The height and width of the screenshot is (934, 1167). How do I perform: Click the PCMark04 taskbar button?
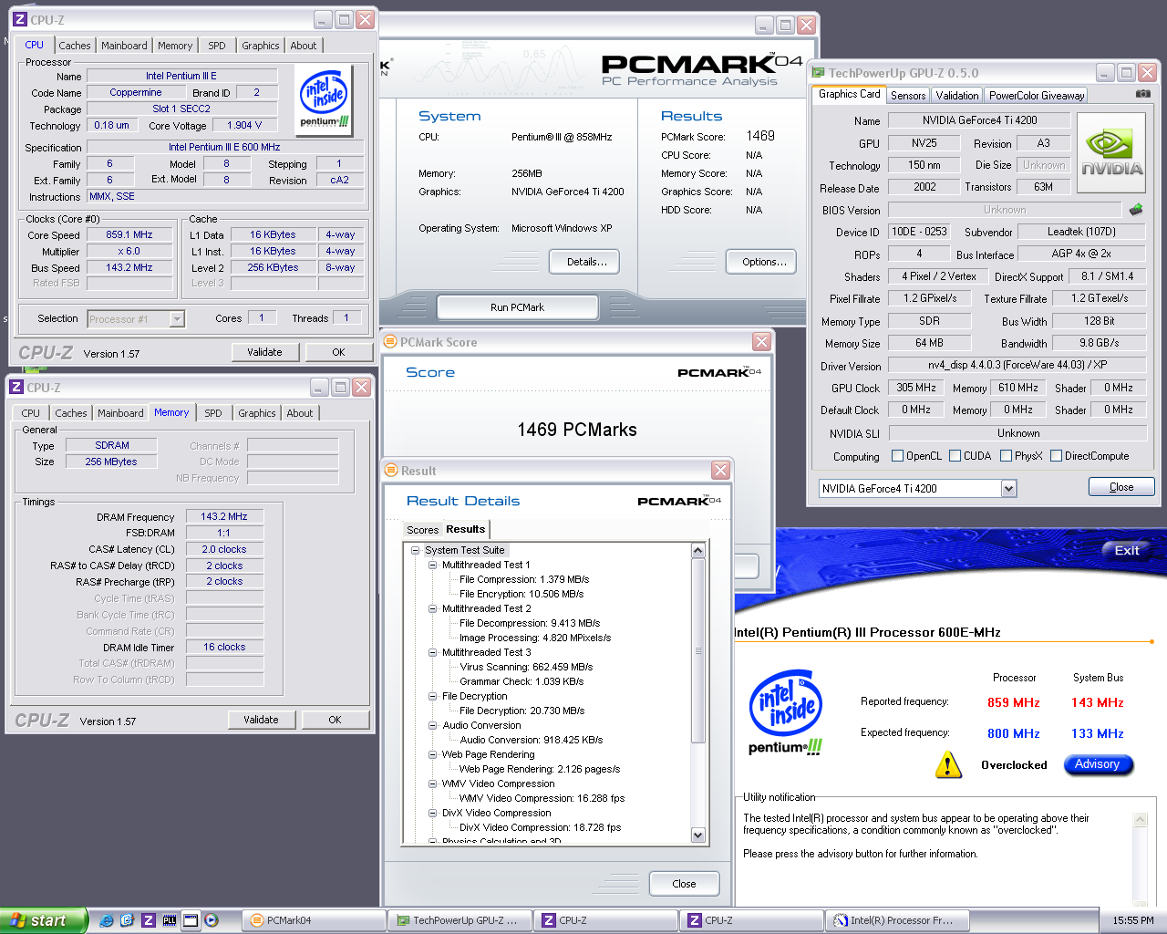[313, 920]
